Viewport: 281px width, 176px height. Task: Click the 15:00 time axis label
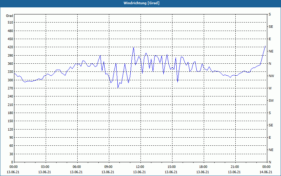(171, 167)
